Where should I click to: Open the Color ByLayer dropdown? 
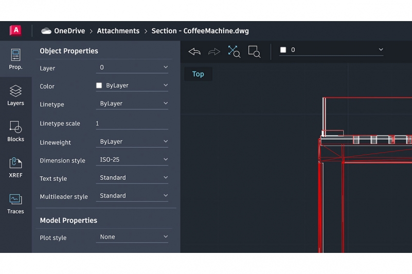[132, 86]
